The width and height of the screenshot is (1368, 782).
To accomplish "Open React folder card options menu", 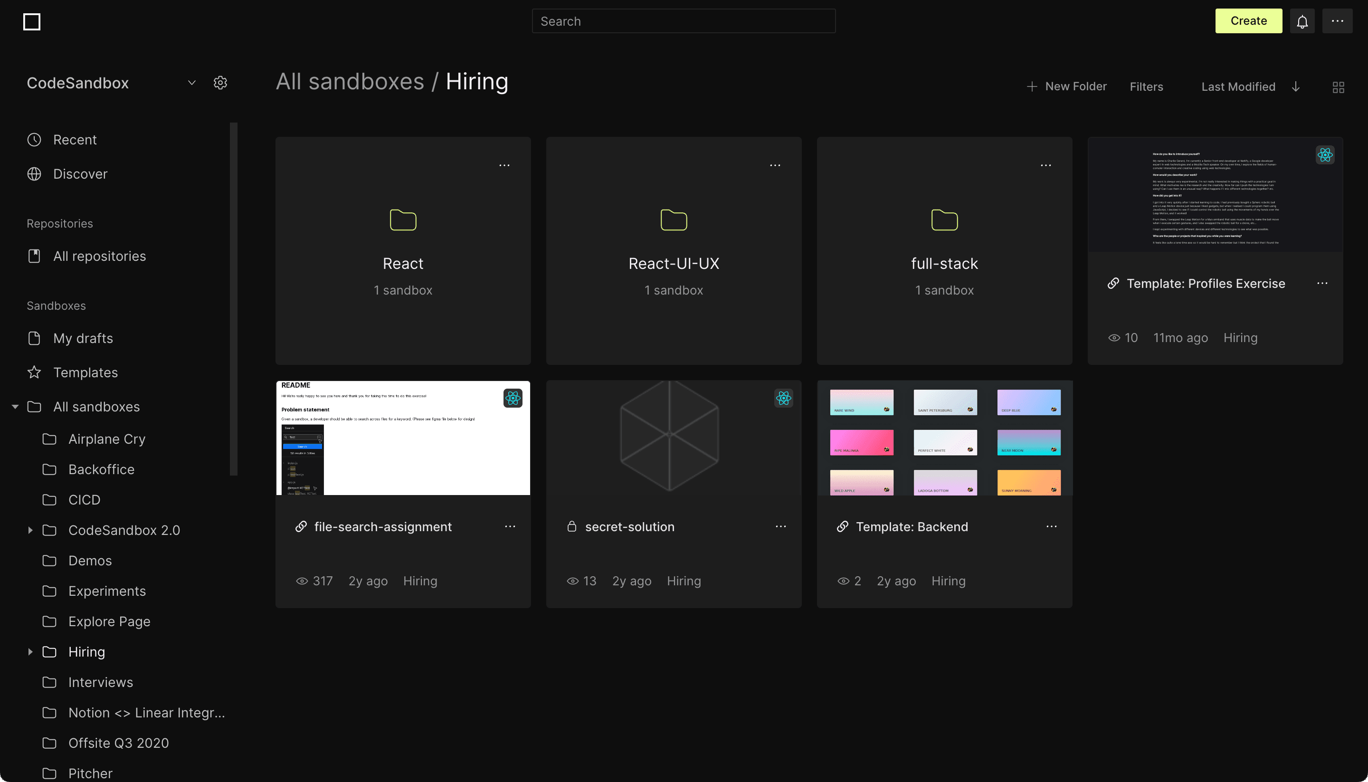I will click(x=504, y=165).
